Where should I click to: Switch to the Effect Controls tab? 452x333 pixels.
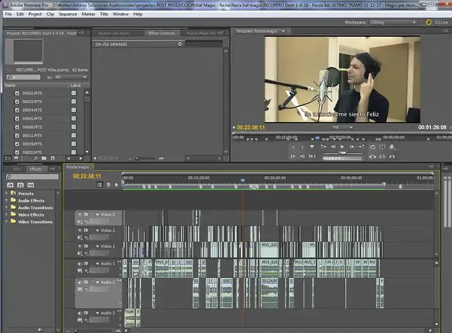coord(161,33)
